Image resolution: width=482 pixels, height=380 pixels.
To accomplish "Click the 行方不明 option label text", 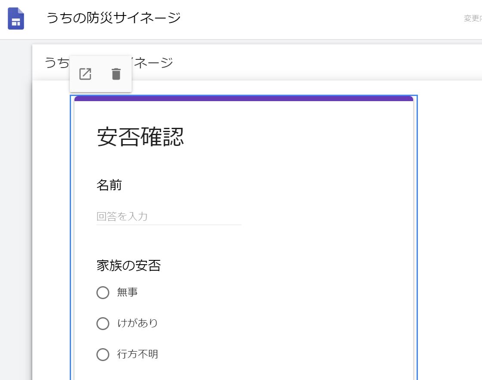I will pyautogui.click(x=138, y=355).
